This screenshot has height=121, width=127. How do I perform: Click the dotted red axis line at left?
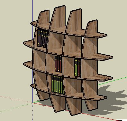coord(16,99)
